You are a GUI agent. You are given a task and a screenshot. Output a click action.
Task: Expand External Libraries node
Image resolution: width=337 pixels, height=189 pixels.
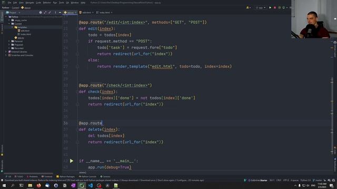[x=6, y=51]
